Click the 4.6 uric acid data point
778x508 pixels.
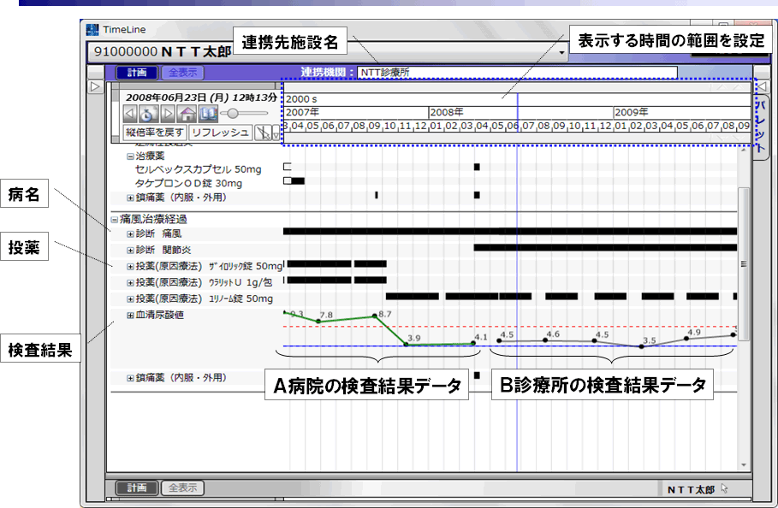[x=545, y=340]
